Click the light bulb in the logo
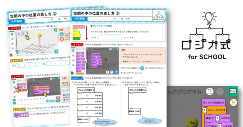243x127 pixels. 209,18
